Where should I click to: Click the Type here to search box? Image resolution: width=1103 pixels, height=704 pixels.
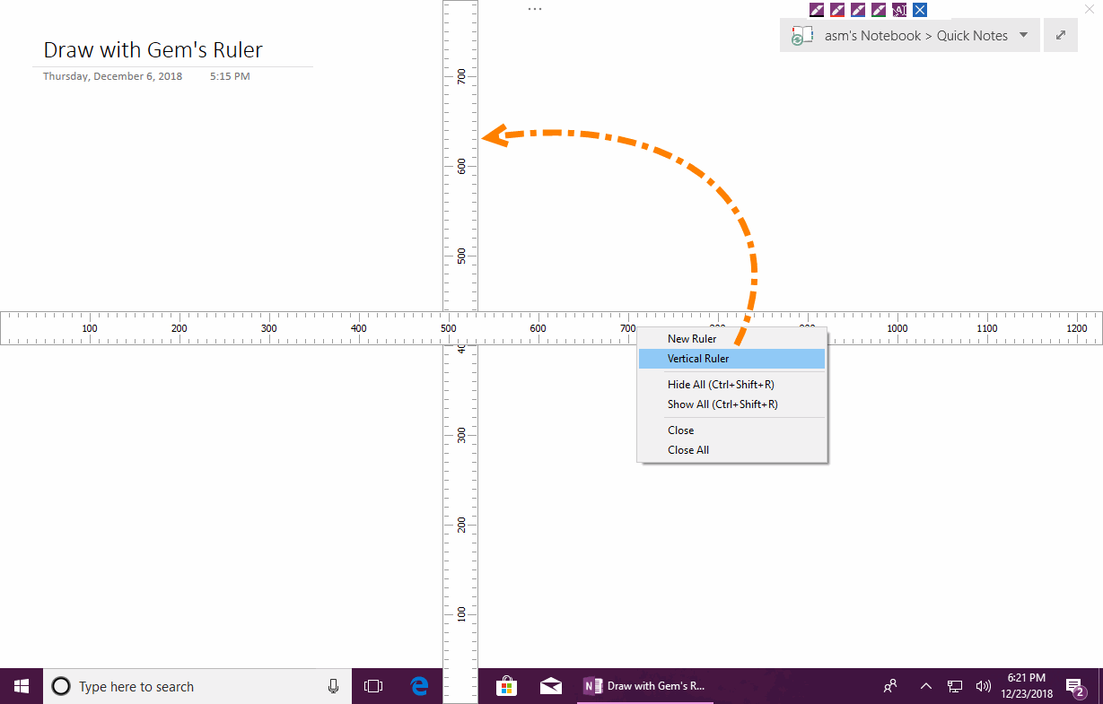(197, 686)
